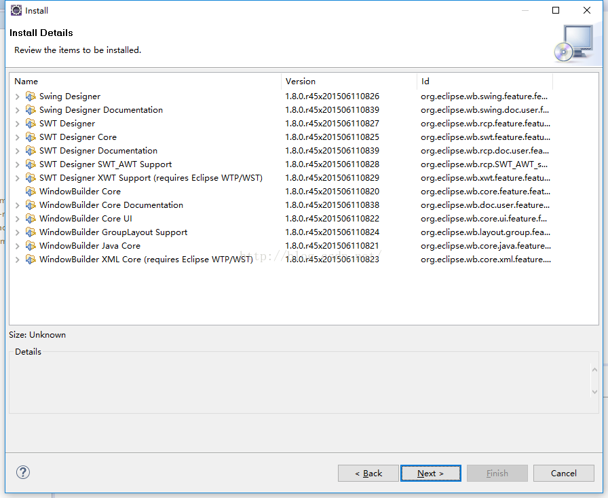Viewport: 608px width, 498px height.
Task: Click version 1.8.0.r45x201506110823
Action: [x=332, y=260]
